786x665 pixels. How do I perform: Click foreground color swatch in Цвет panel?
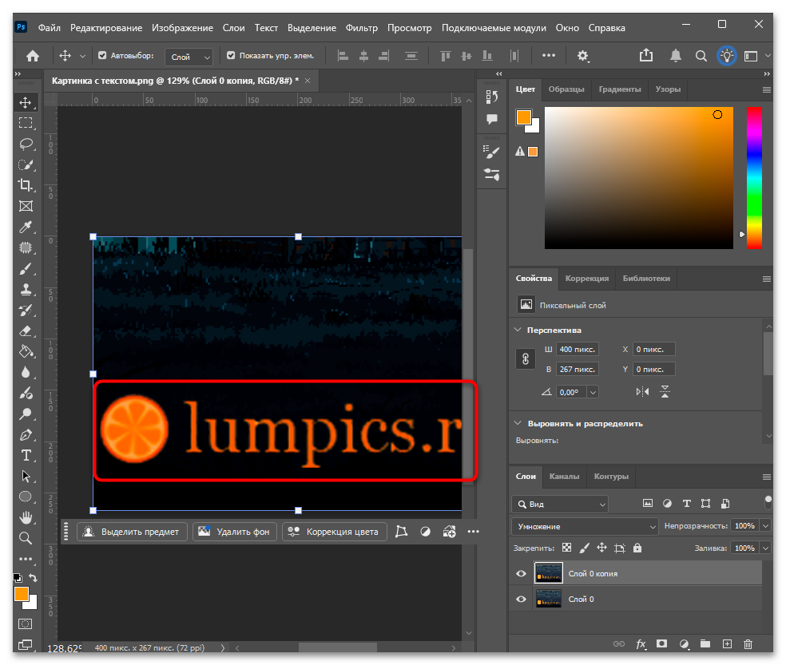coord(524,117)
